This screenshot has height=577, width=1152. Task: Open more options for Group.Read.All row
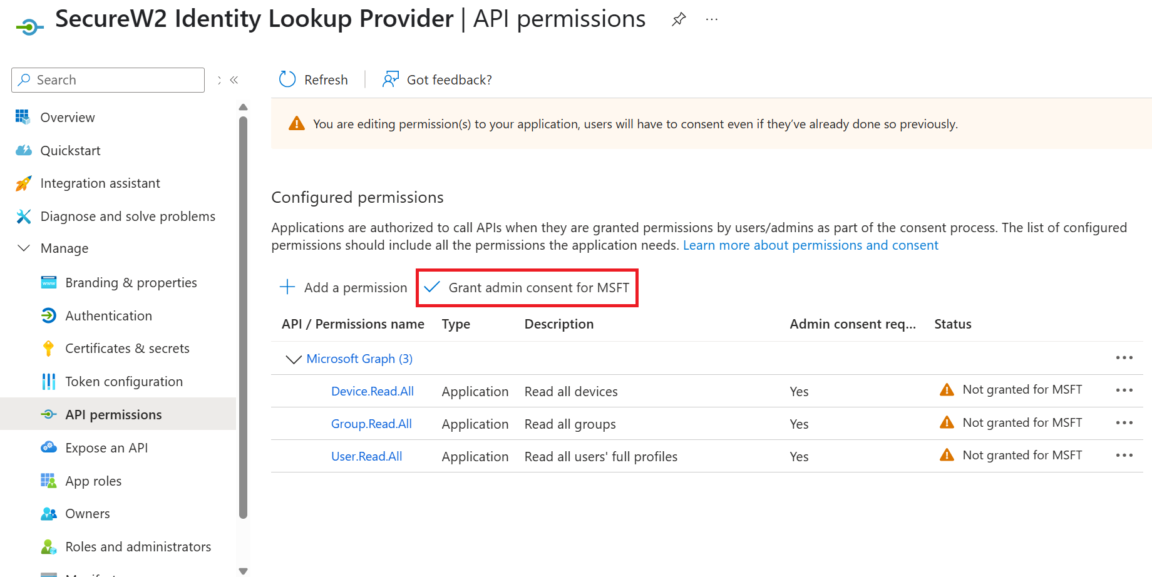pyautogui.click(x=1124, y=423)
